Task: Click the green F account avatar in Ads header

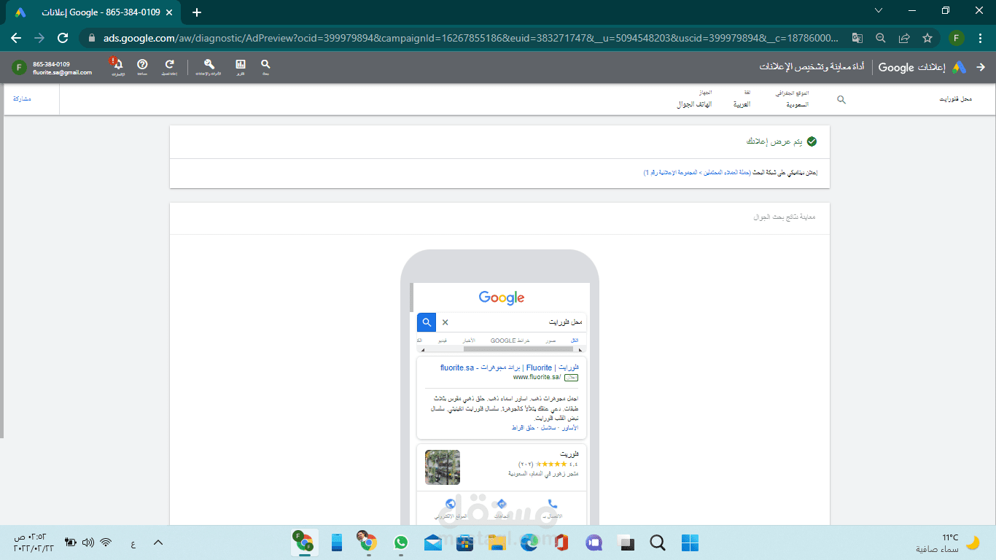Action: coord(19,68)
